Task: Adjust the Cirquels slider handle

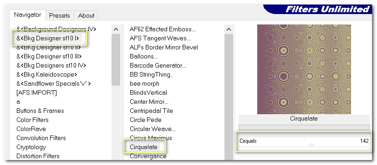Action: coord(311,145)
